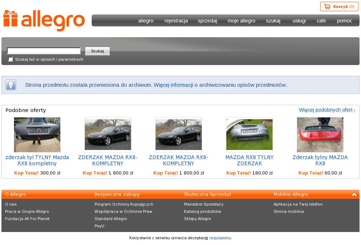Click the '60,00 zł' Kup Teraz price

tap(333, 173)
